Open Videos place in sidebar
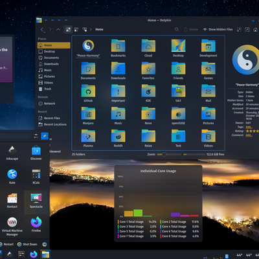Viewport: 259px width, 259px height. coord(54,83)
